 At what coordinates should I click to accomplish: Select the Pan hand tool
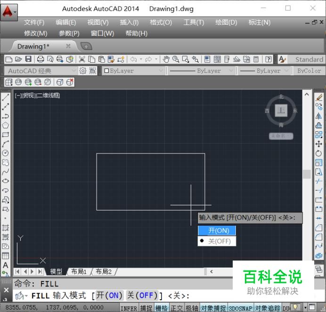click(x=166, y=59)
